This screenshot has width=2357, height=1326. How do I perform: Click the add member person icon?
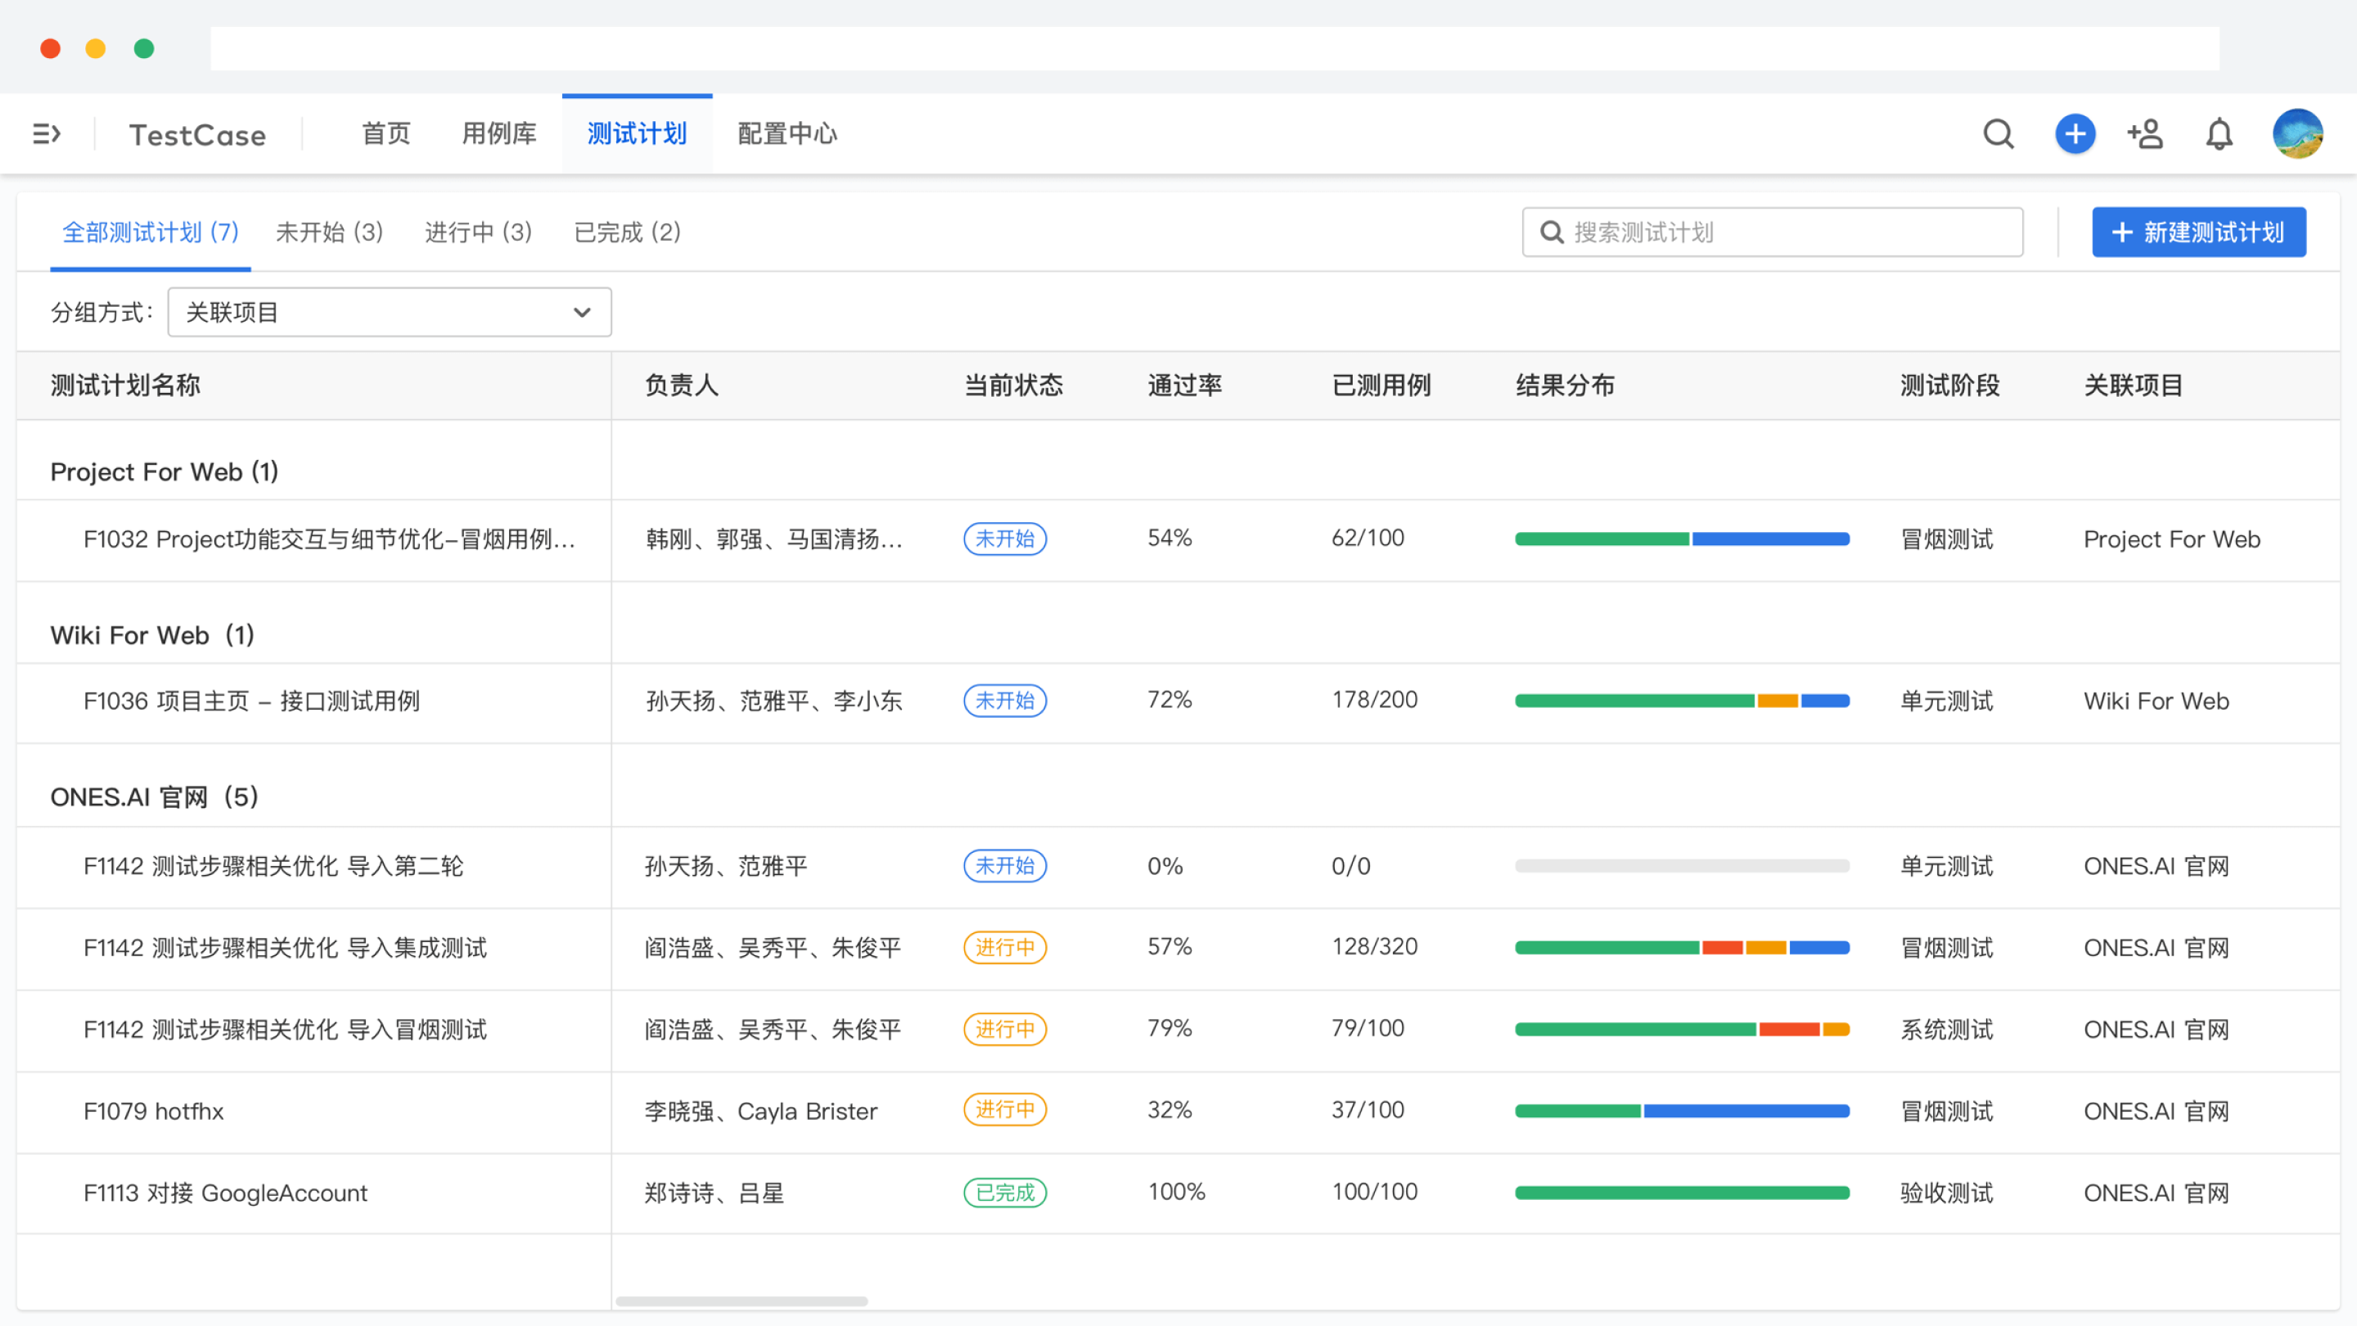point(2146,134)
